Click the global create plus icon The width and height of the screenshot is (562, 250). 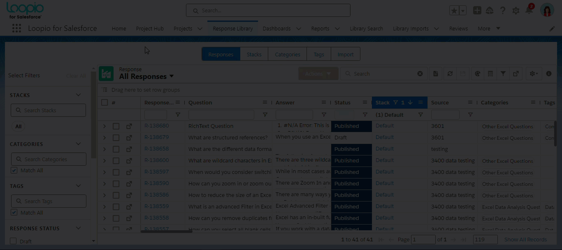tap(477, 11)
